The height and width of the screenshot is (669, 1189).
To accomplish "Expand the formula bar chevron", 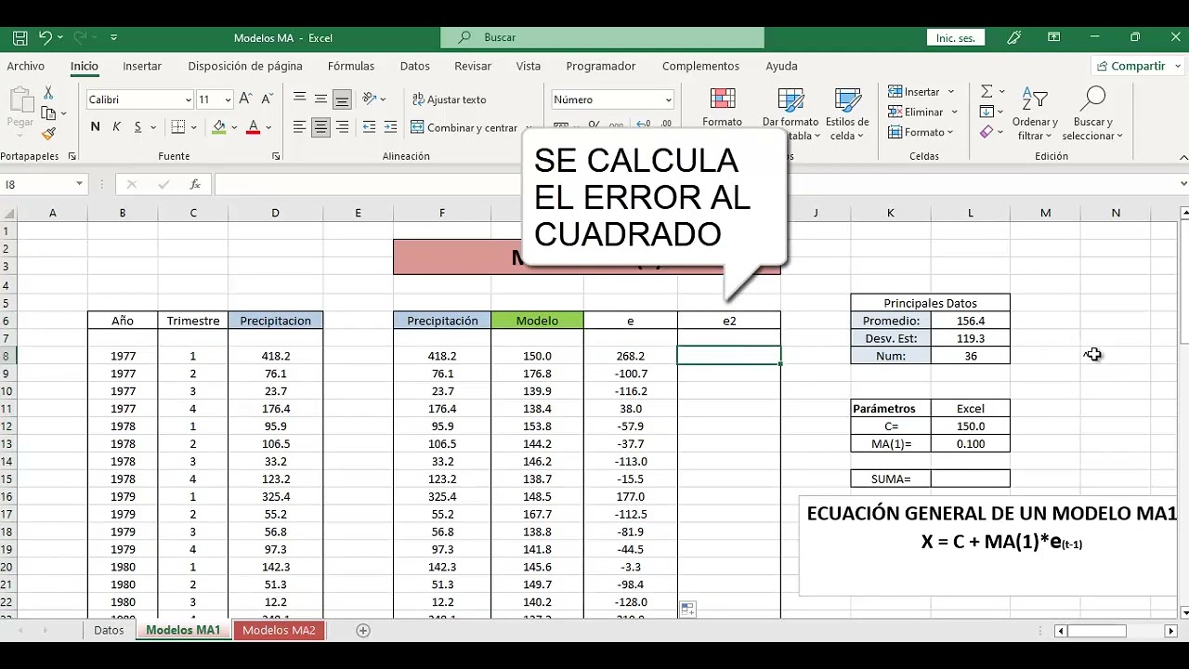I will click(x=1182, y=184).
